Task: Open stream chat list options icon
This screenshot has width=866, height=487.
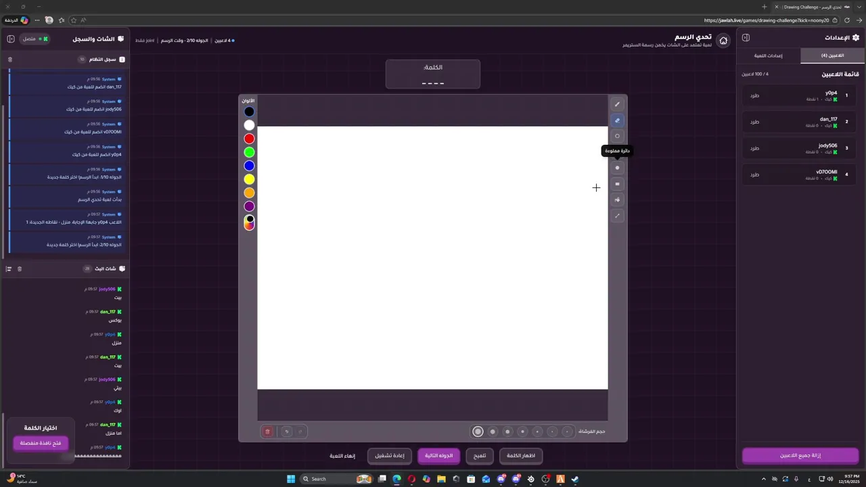Action: tap(9, 269)
